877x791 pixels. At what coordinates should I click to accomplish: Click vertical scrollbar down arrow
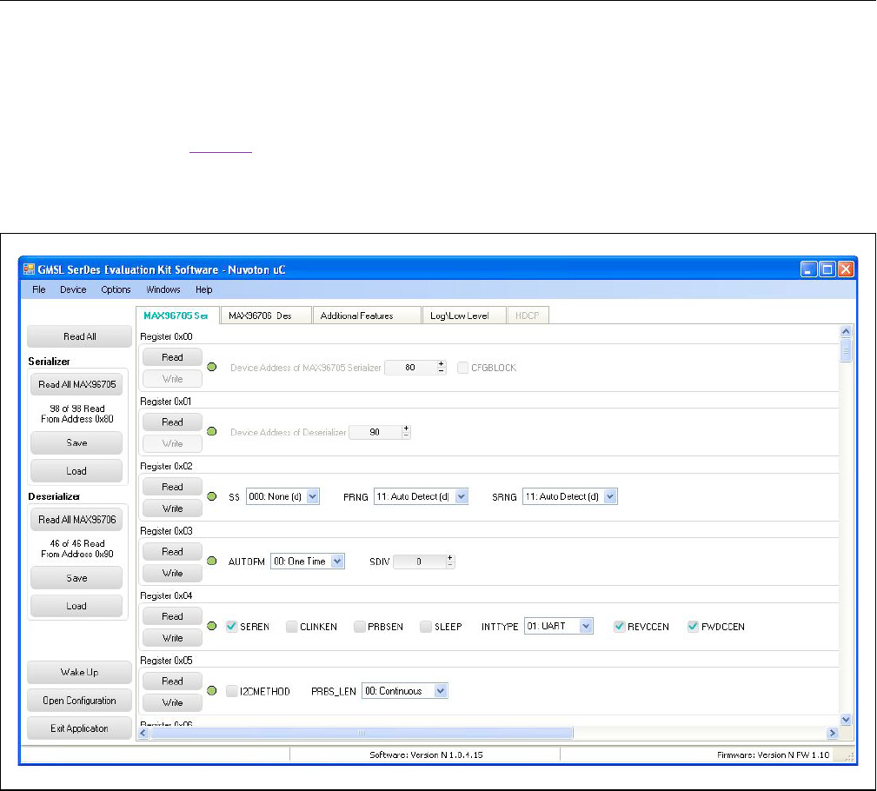847,720
